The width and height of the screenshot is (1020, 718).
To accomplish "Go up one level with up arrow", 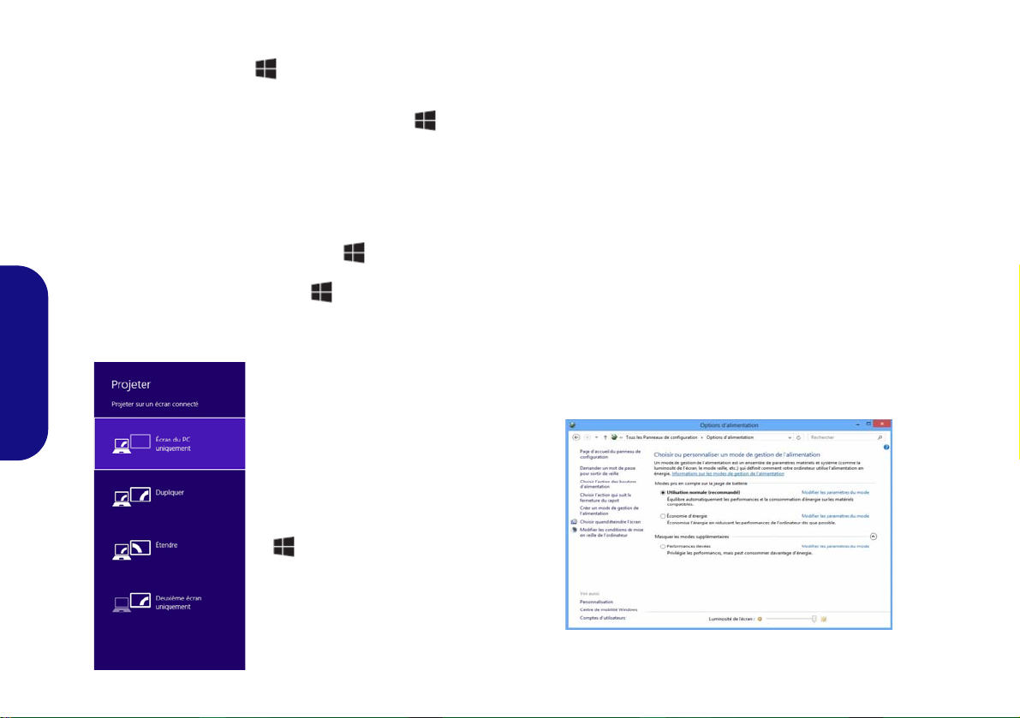I will [x=605, y=437].
